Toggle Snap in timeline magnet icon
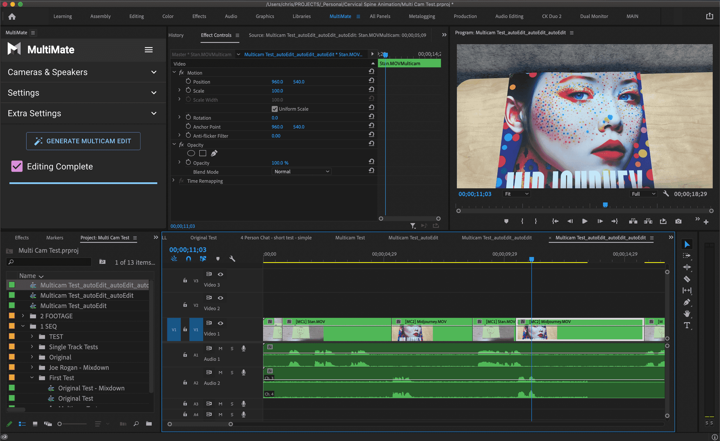The width and height of the screenshot is (720, 441). pyautogui.click(x=189, y=259)
